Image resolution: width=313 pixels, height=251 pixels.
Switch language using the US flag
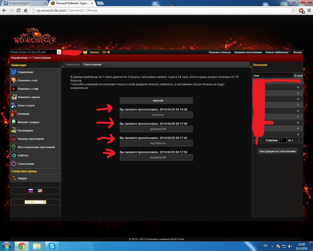(x=40, y=191)
